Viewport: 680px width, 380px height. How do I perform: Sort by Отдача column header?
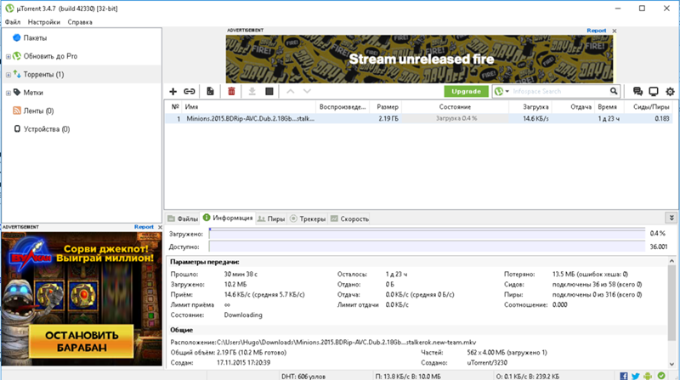pos(573,107)
